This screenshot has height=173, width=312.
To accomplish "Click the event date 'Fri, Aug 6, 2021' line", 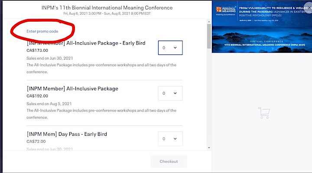I will click(x=107, y=13).
